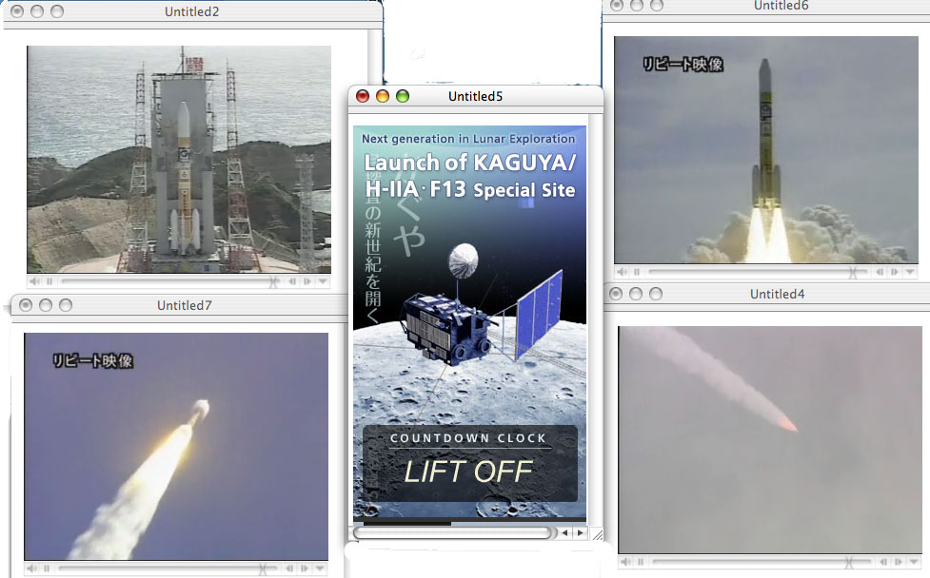930x578 pixels.
Task: Mute audio in the Untitled6 player
Action: [x=623, y=272]
